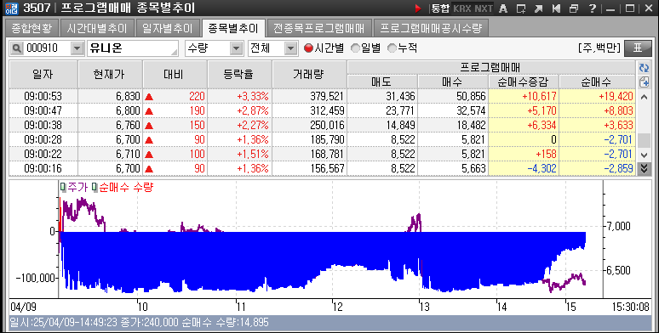Click the 순매수 column header

pos(597,82)
